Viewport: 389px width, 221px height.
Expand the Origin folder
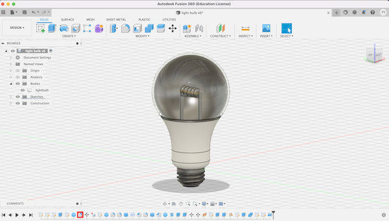(x=11, y=70)
